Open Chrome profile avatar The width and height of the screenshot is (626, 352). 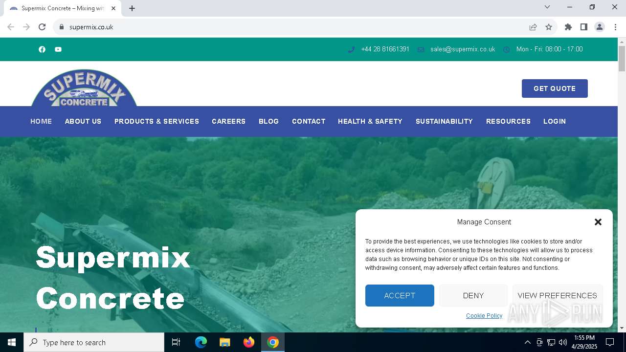coord(600,27)
